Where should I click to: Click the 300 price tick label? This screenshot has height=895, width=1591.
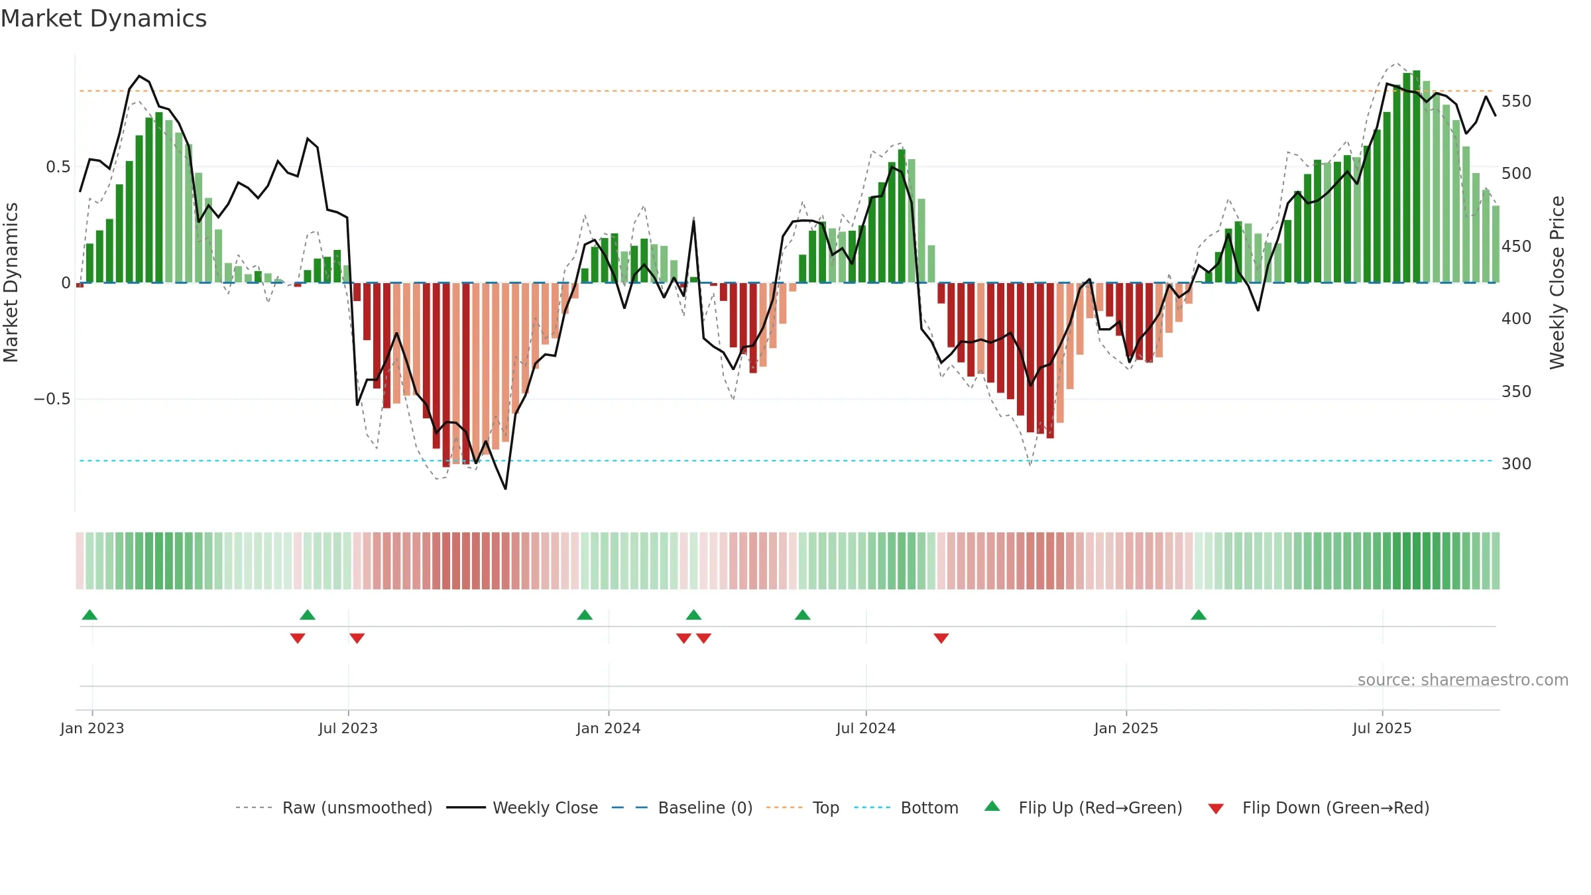click(1517, 463)
